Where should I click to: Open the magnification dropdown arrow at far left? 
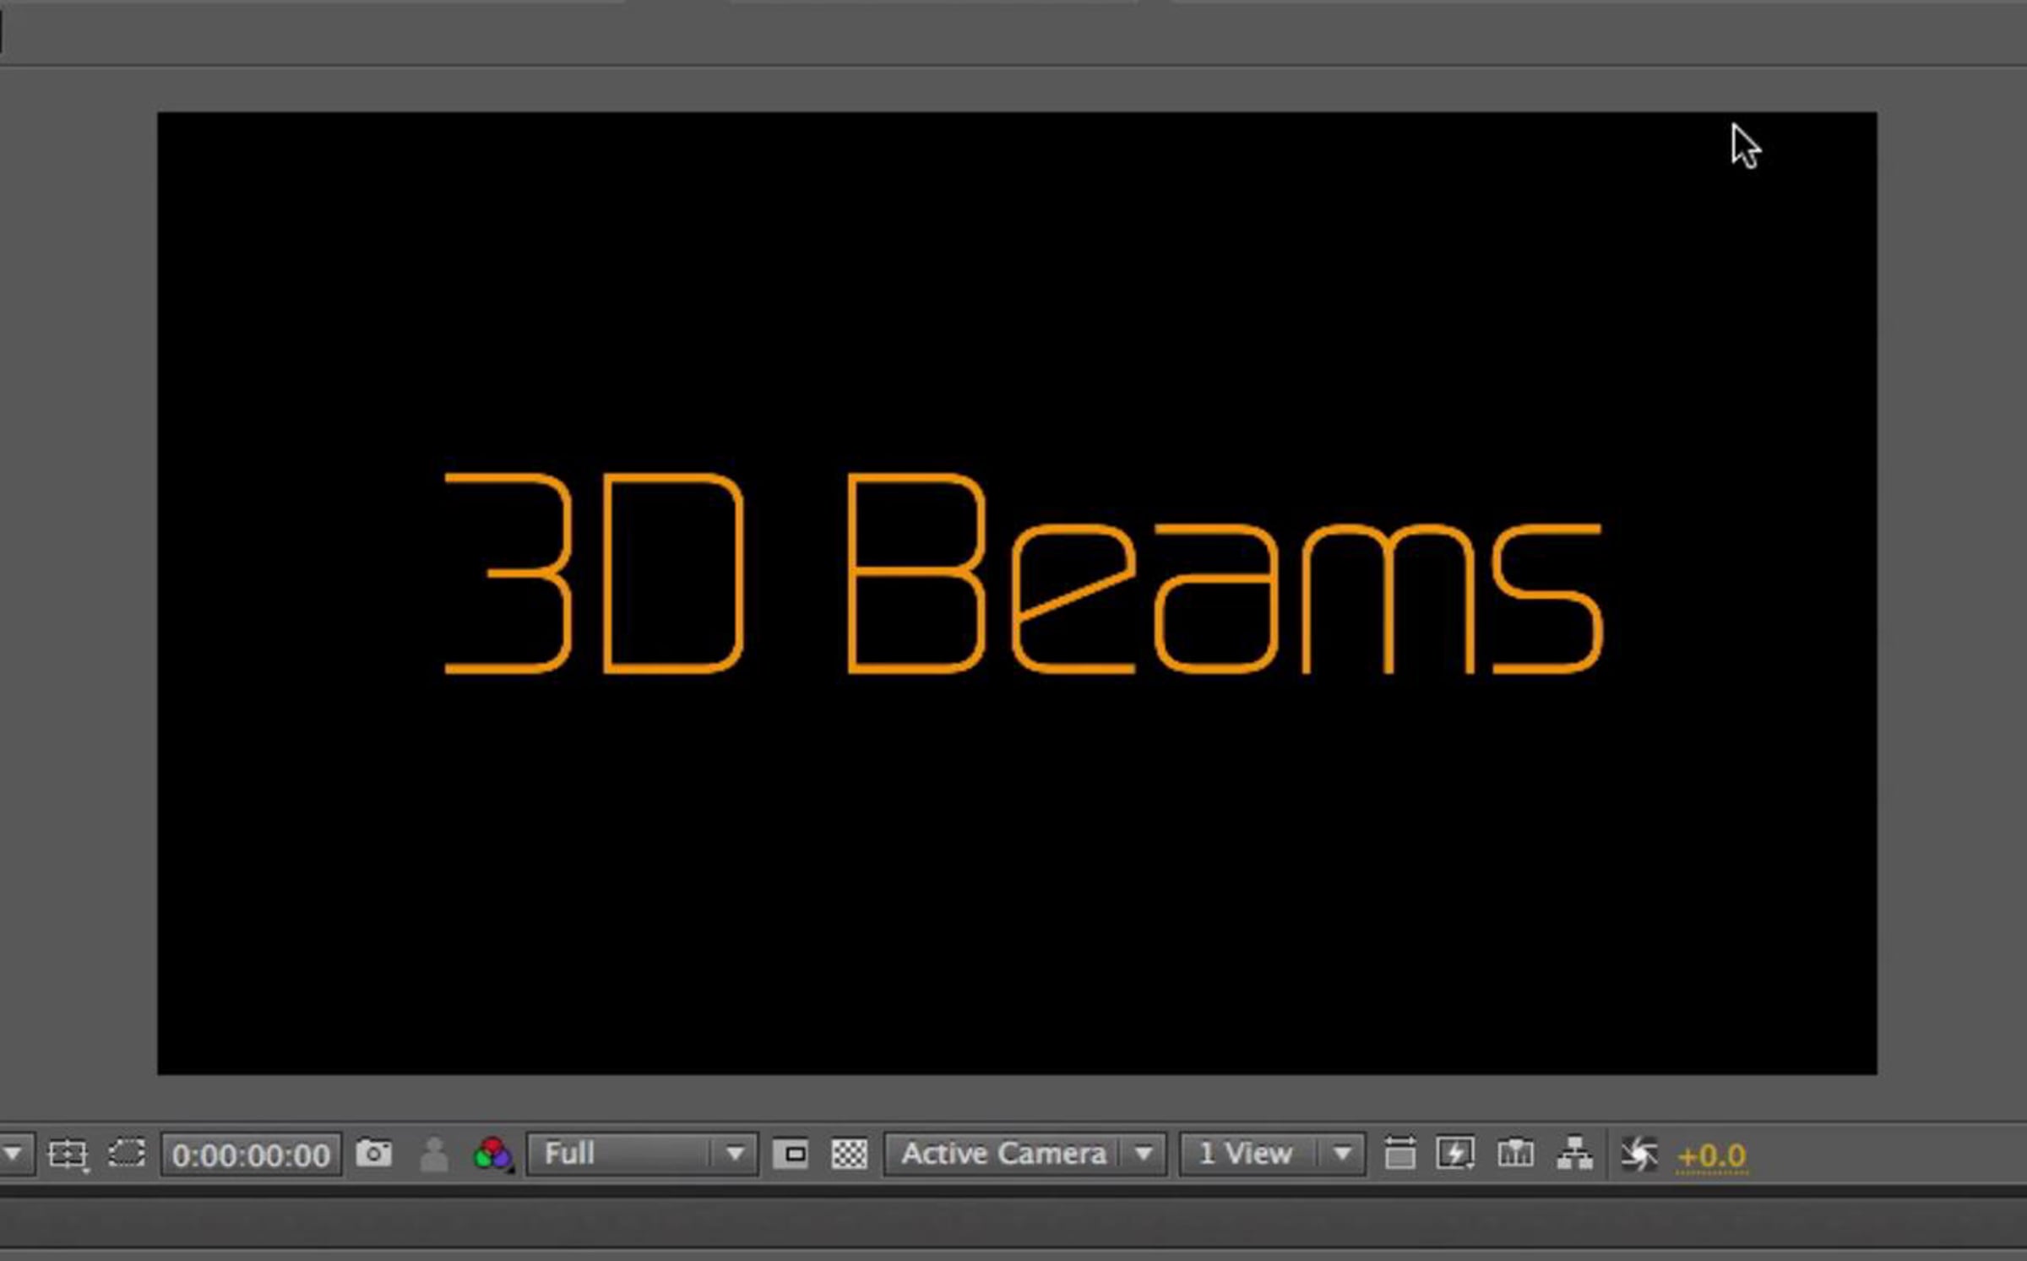[x=14, y=1154]
